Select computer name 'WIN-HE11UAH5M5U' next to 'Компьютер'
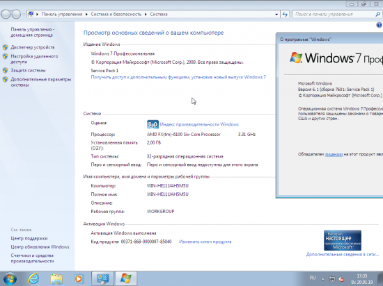This screenshot has width=383, height=286. 168,186
